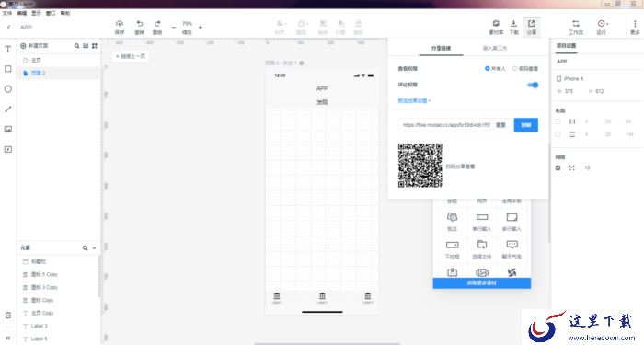Image resolution: width=644 pixels, height=345 pixels.
Task: Click the gear icon beside page state label
Action: click(x=302, y=63)
